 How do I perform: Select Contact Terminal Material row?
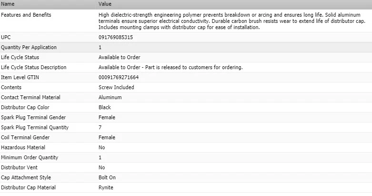pos(30,97)
